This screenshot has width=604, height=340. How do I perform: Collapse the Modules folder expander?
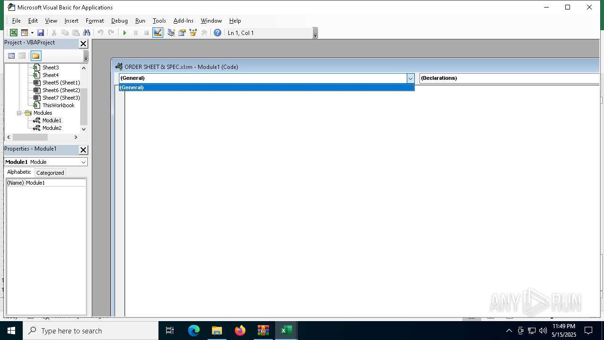[x=19, y=113]
